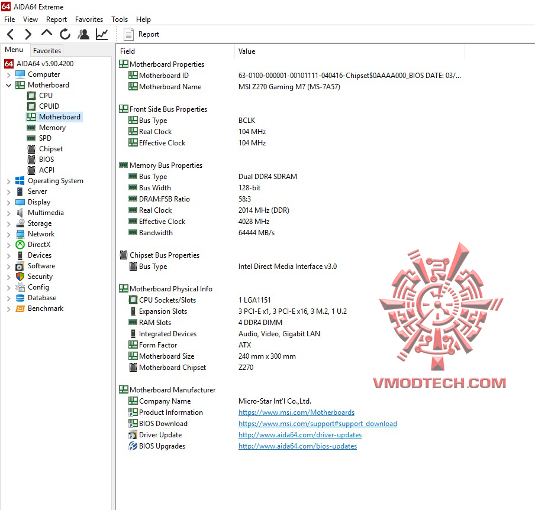Select the Bandwidth row

tap(292, 233)
